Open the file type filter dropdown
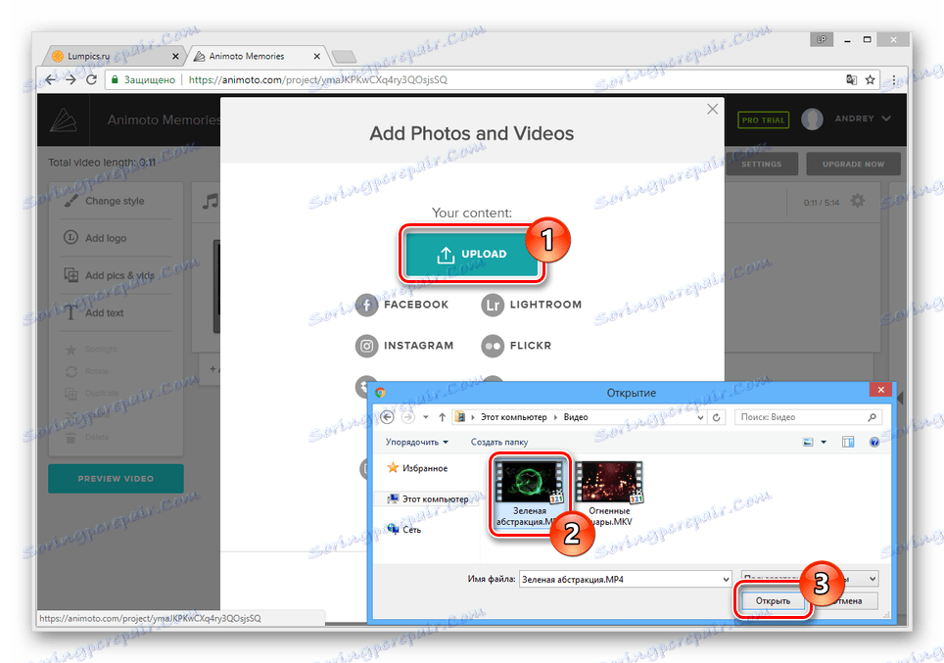Viewport: 944px width, 663px height. click(x=873, y=580)
